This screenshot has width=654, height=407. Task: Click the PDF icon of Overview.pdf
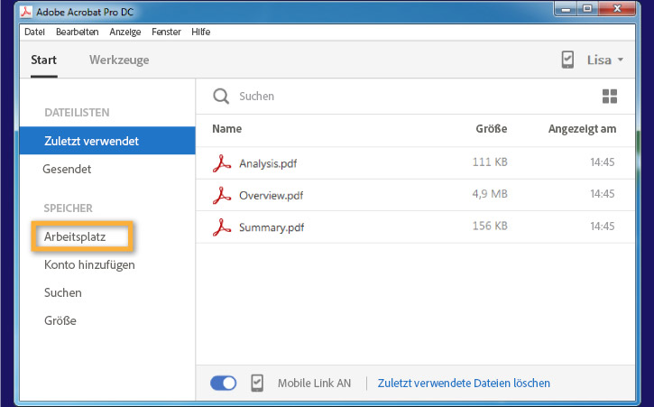pyautogui.click(x=222, y=195)
